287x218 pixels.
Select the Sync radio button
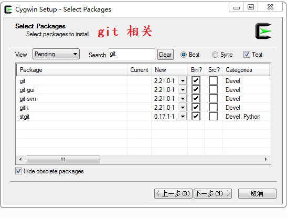(x=215, y=55)
